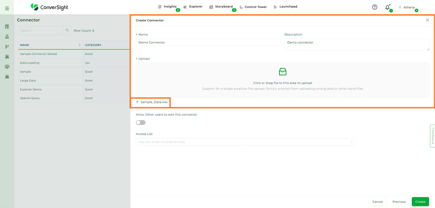
Task: Enable allow other users to edit toggle
Action: [141, 123]
